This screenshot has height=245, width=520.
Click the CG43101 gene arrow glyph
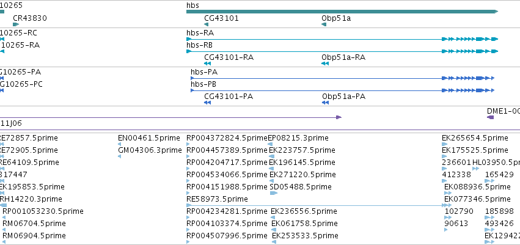(207, 24)
